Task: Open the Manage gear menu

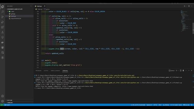Action: pos(2,101)
